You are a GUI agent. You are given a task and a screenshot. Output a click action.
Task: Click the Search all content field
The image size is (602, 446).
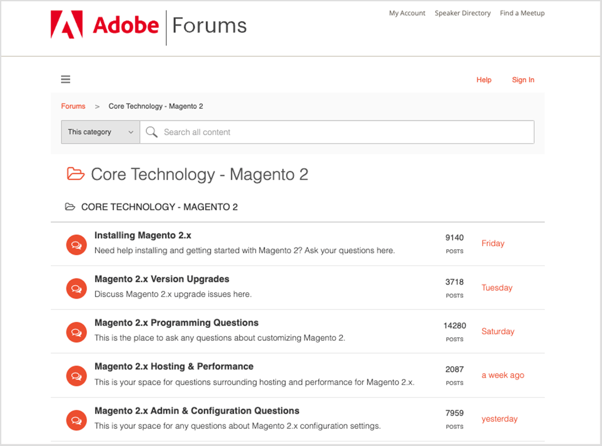[337, 132]
